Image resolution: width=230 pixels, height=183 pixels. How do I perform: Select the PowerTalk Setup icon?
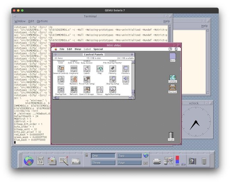87,79
